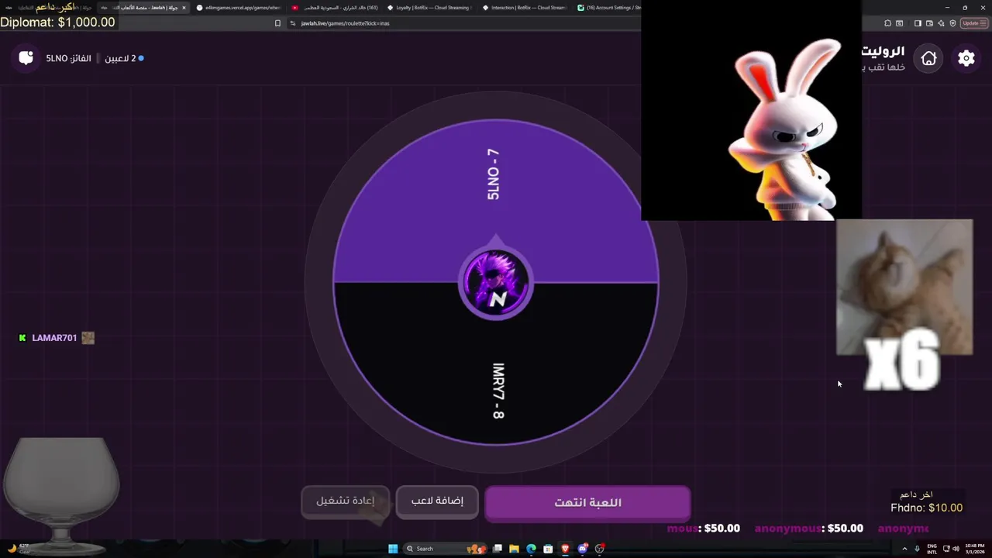992x558 pixels.
Task: Select the 5LNO - 7 wheel segment
Action: [493, 175]
